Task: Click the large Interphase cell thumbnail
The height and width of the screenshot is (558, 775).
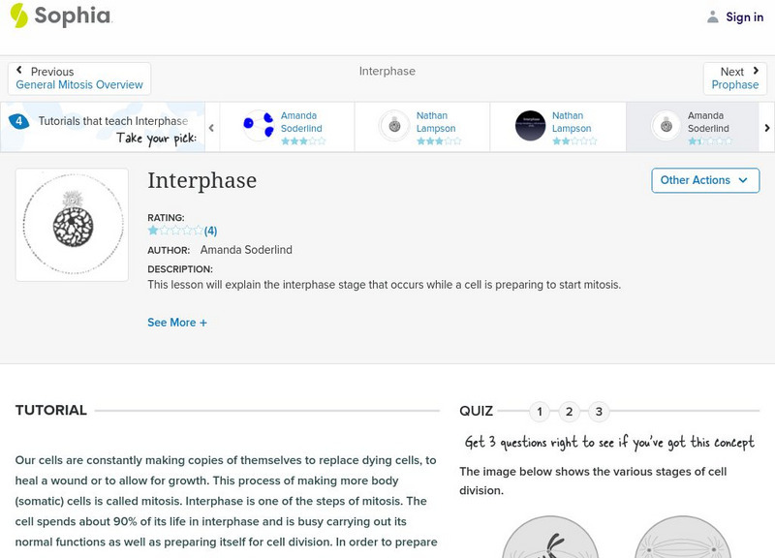Action: tap(73, 225)
